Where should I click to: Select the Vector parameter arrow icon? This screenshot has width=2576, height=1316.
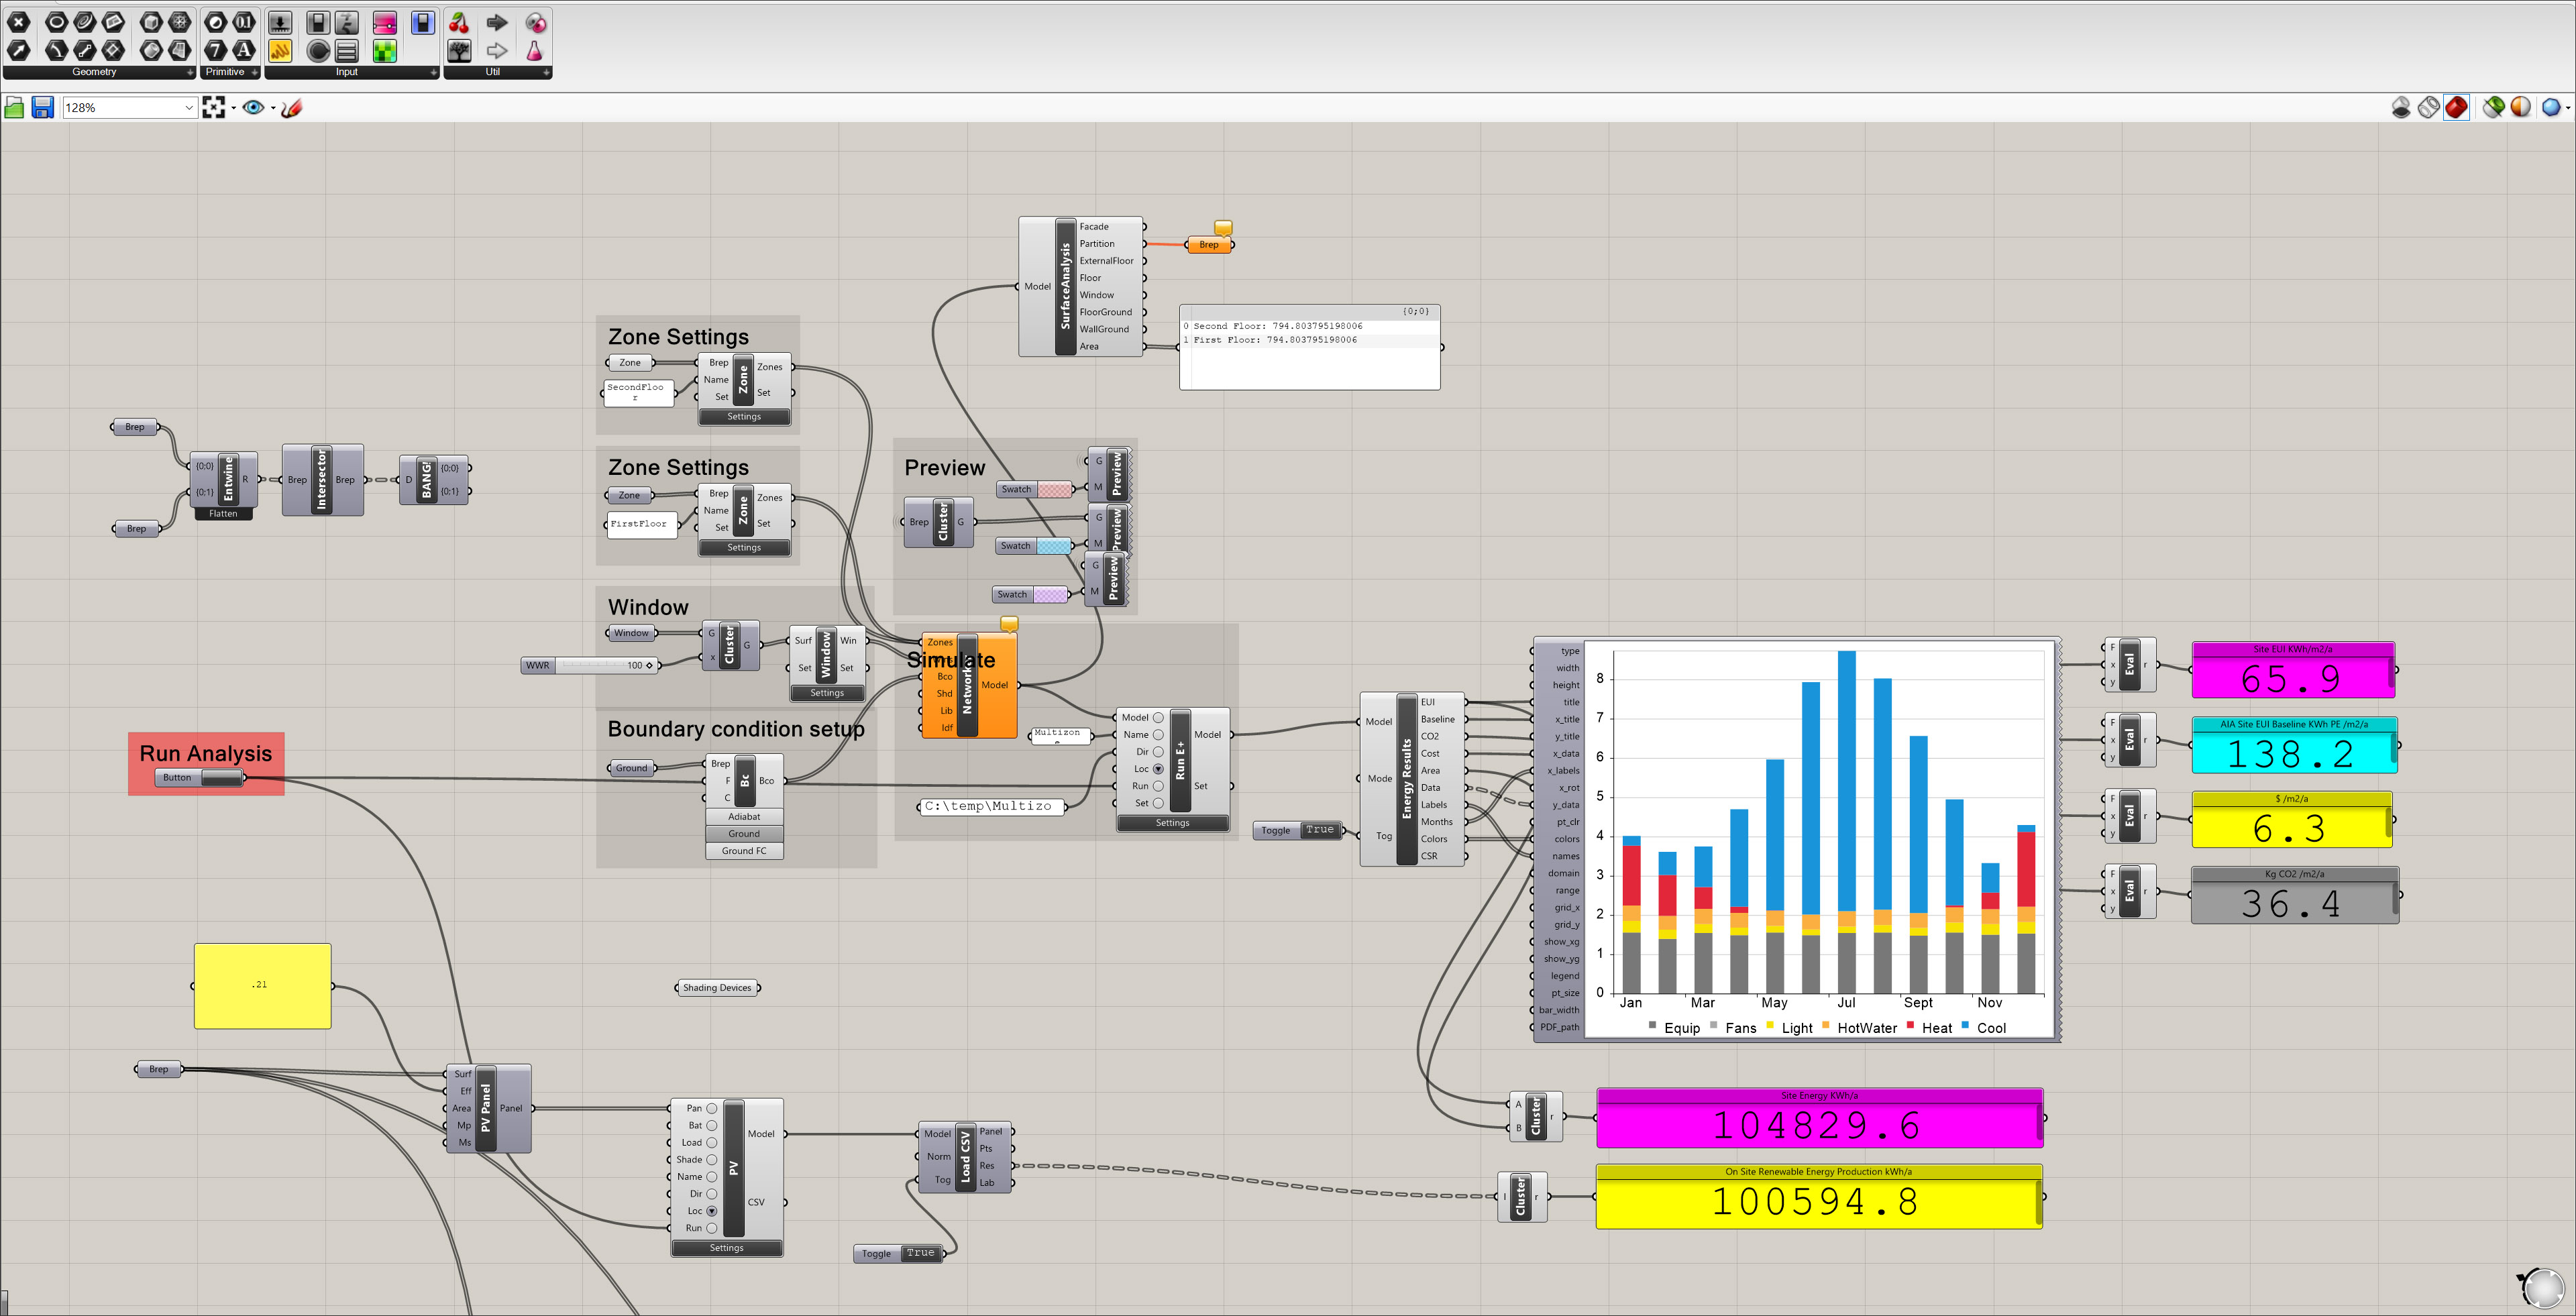tap(18, 50)
